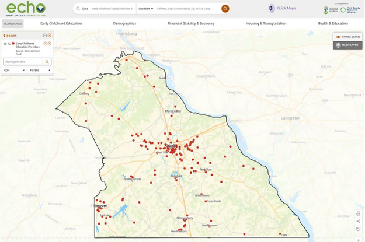
Task: Click the orange search button in top bar
Action: (x=225, y=9)
